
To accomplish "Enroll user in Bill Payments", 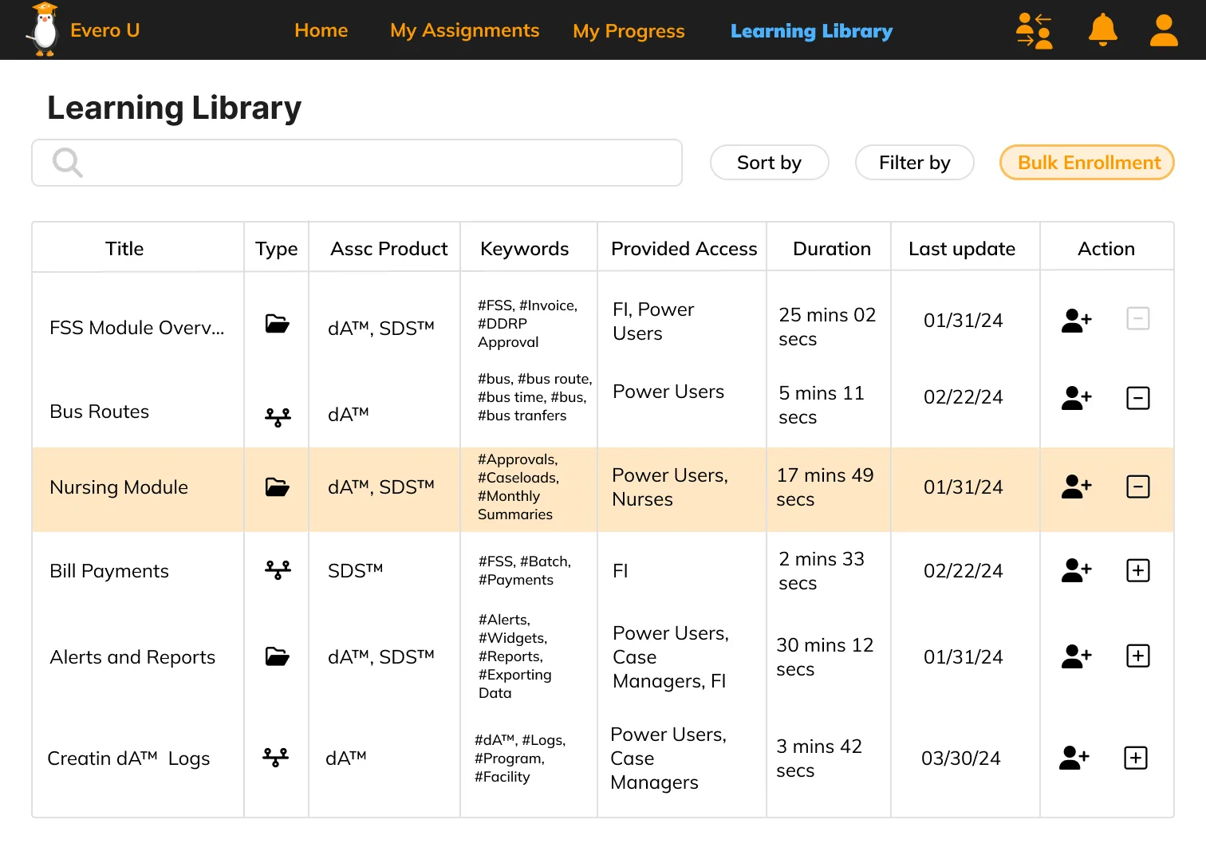I will click(x=1077, y=570).
